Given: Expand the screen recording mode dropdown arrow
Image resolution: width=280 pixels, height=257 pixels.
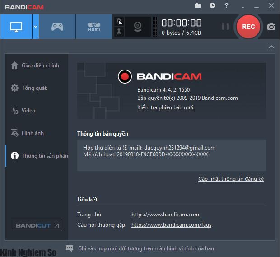Looking at the screenshot, I should point(36,27).
